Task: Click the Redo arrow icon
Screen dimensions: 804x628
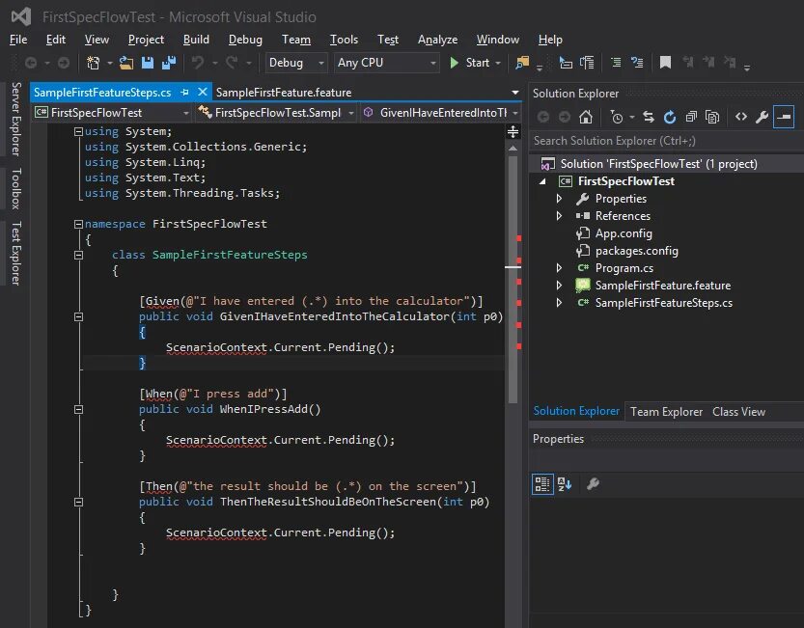Action: point(232,63)
